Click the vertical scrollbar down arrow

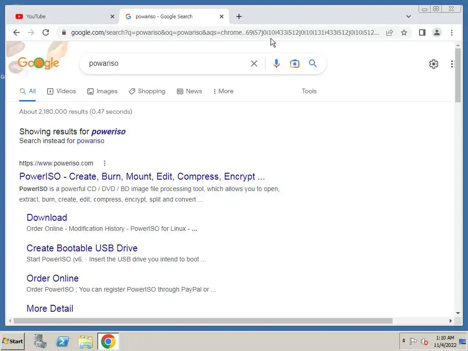click(x=458, y=313)
